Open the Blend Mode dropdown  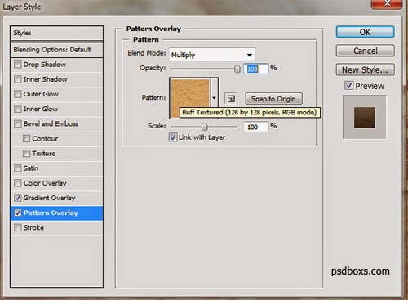212,55
